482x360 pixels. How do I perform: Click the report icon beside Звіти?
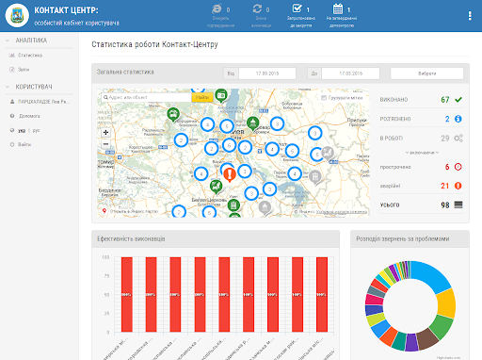12,70
